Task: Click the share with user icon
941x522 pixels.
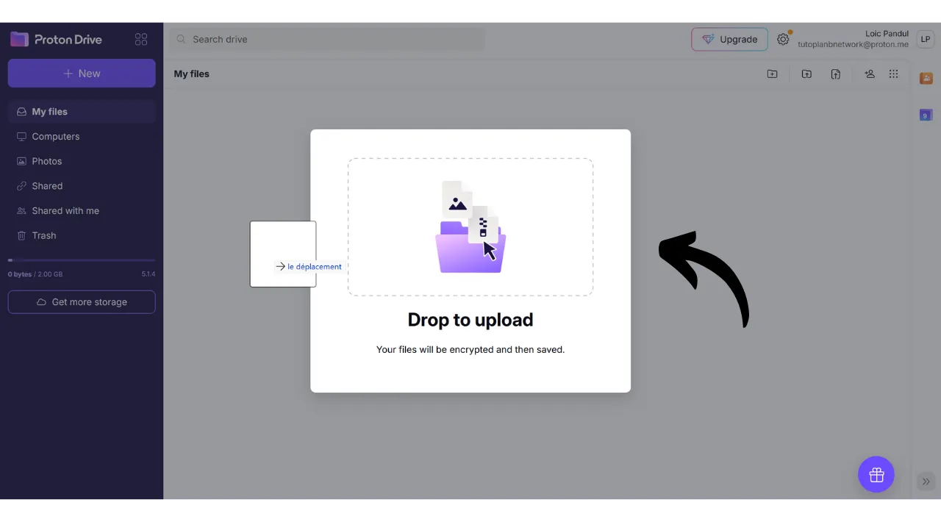Action: 870,74
